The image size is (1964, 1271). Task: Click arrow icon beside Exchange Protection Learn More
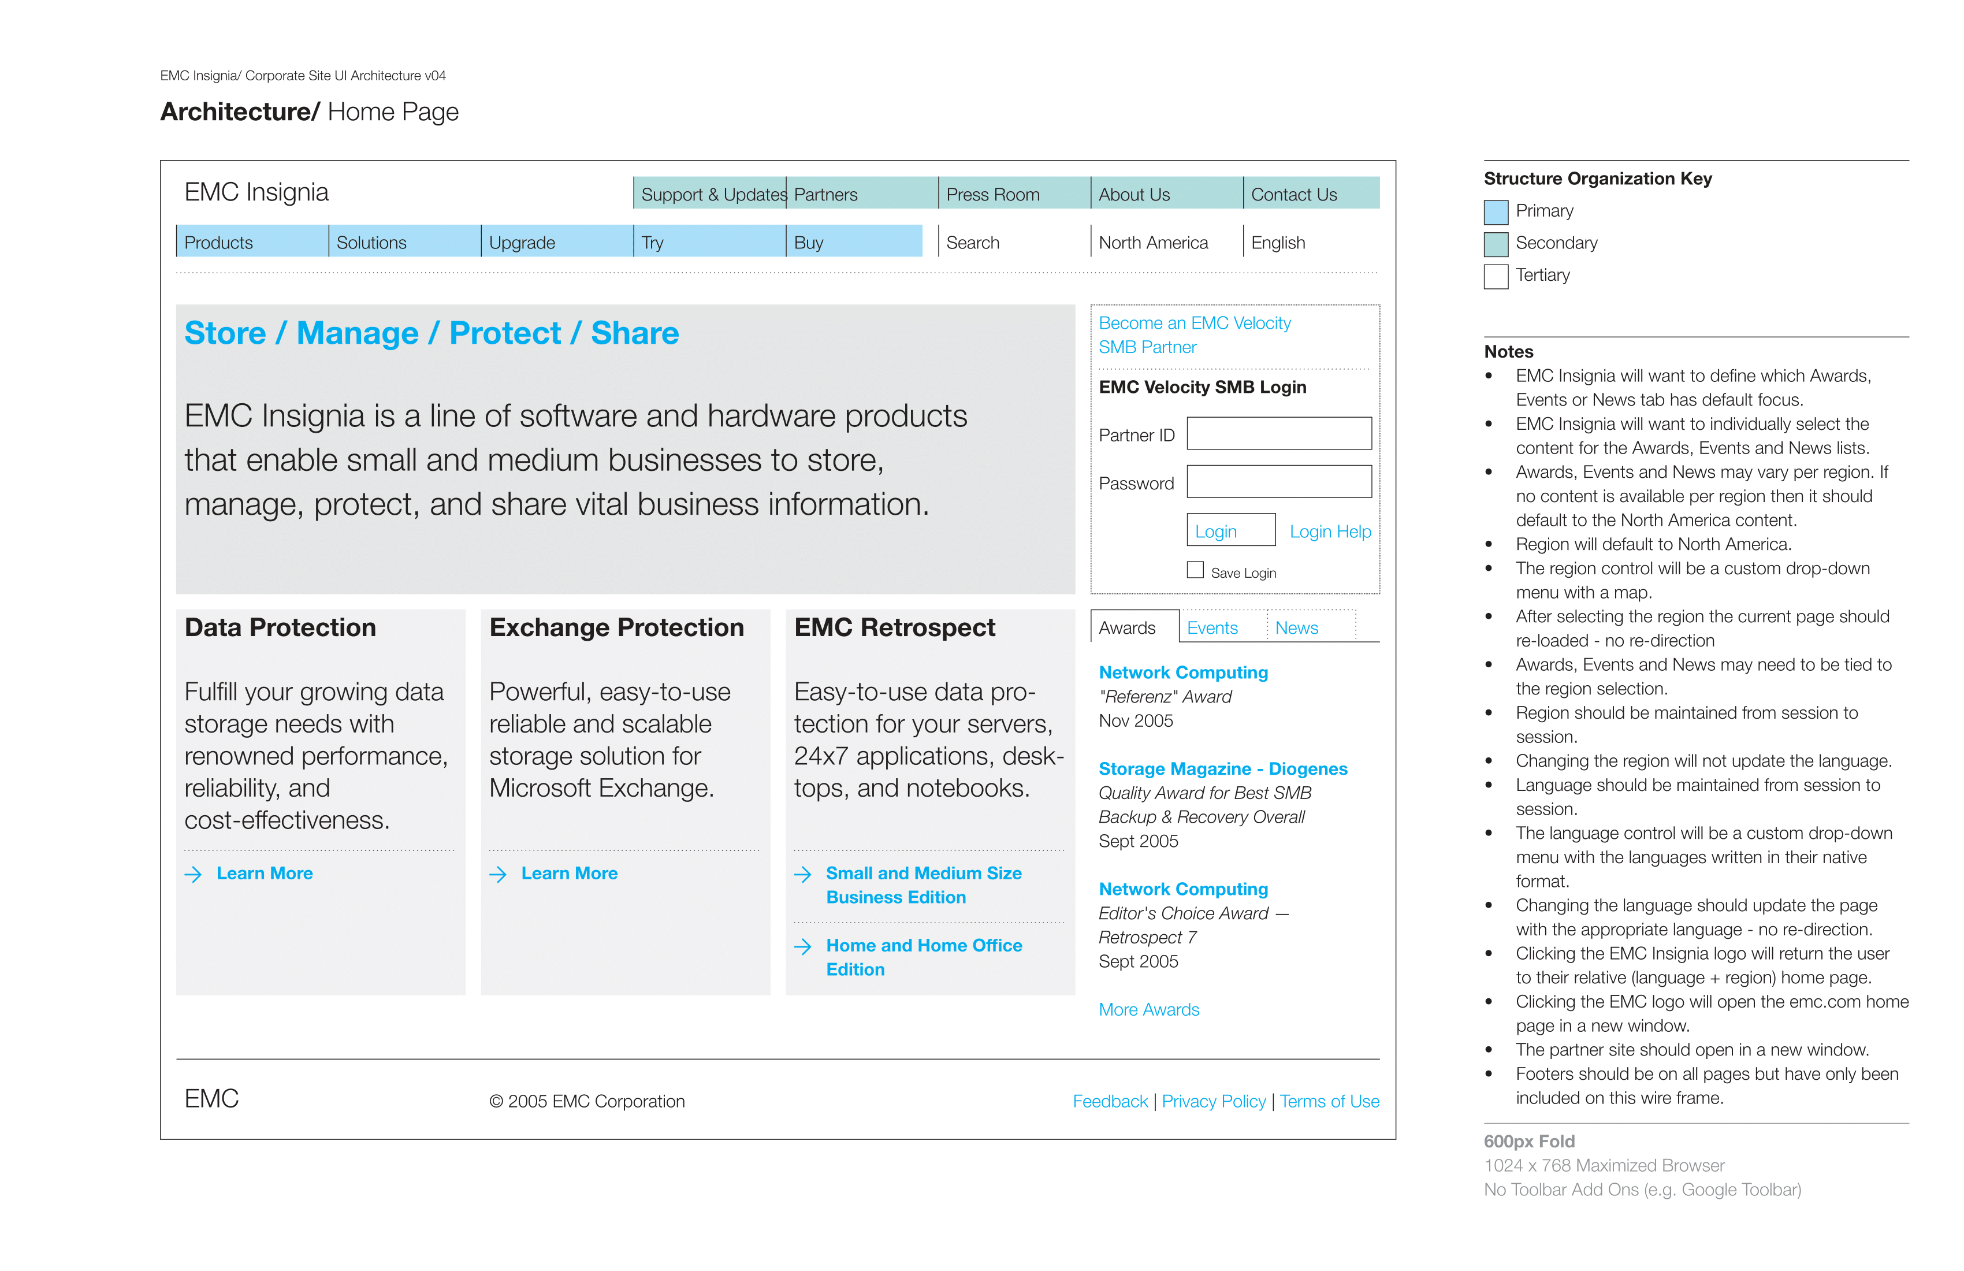pyautogui.click(x=497, y=874)
